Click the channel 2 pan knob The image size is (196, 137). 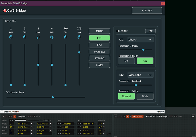click(x=24, y=37)
